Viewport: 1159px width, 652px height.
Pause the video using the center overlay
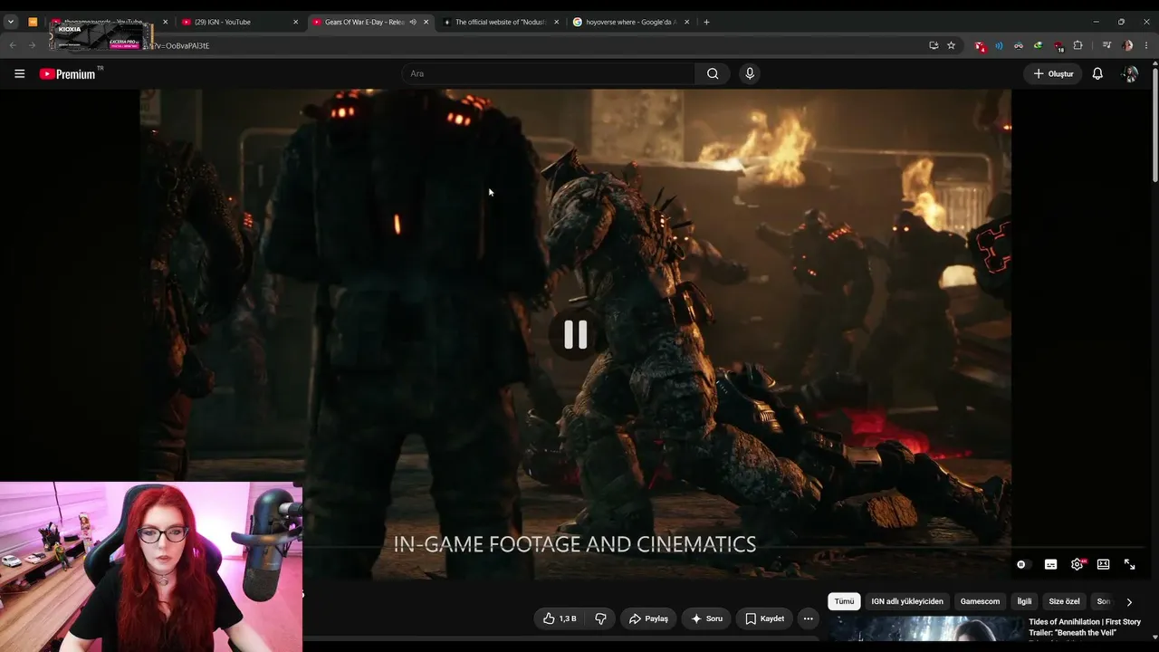[576, 335]
